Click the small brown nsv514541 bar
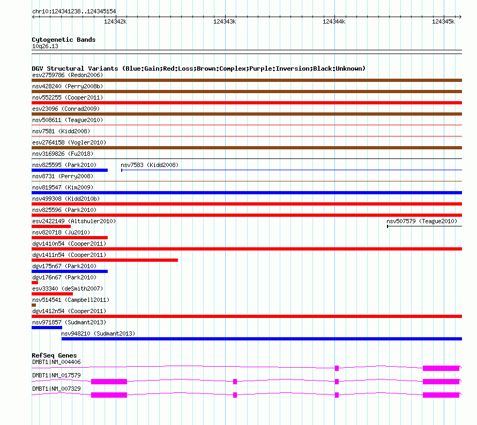This screenshot has width=477, height=425. [x=34, y=305]
